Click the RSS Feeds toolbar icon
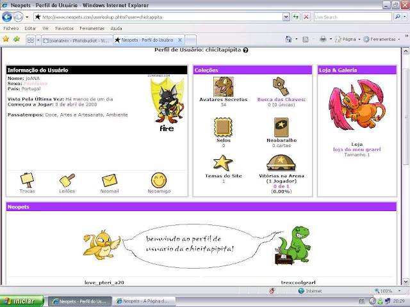The image size is (410, 307). pos(305,40)
